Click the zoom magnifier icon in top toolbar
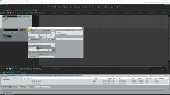This screenshot has height=95, width=170. click(x=120, y=7)
